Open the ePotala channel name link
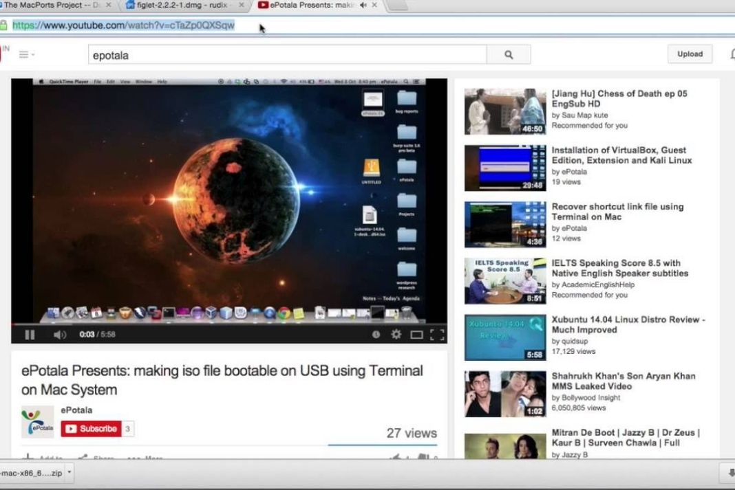 click(x=76, y=410)
